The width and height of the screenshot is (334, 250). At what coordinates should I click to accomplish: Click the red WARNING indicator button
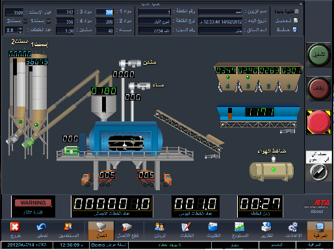tap(33, 203)
